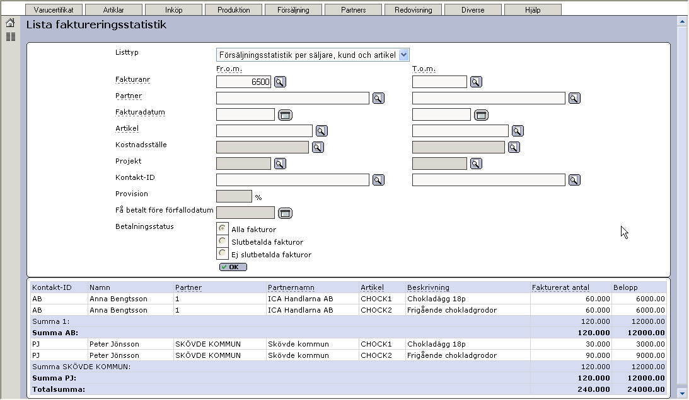Focus Partner to input field
Viewport: 689px width, 400px height.
coord(489,98)
